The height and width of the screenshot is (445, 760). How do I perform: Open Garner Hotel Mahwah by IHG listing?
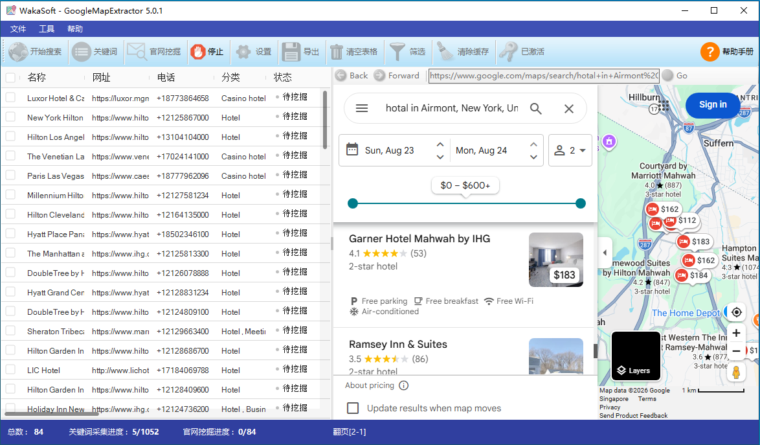[419, 238]
